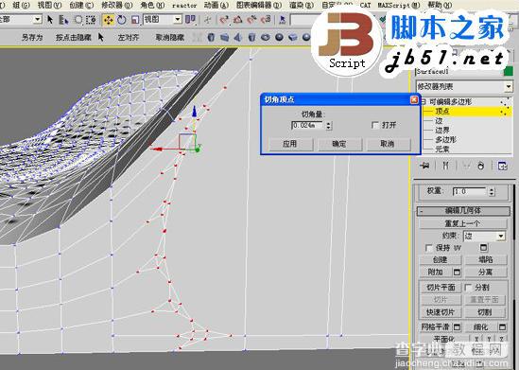
Task: Open the 保持 UV settings box
Action: pos(483,247)
